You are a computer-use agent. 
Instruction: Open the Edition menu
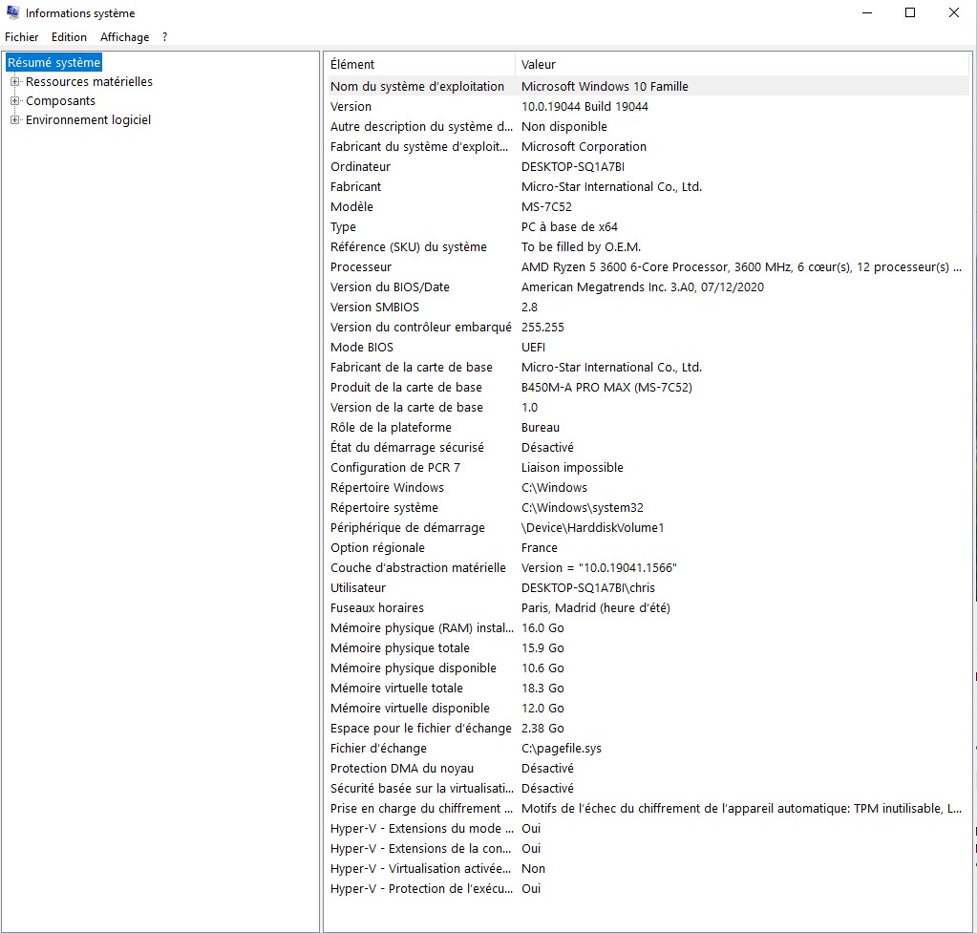[69, 37]
